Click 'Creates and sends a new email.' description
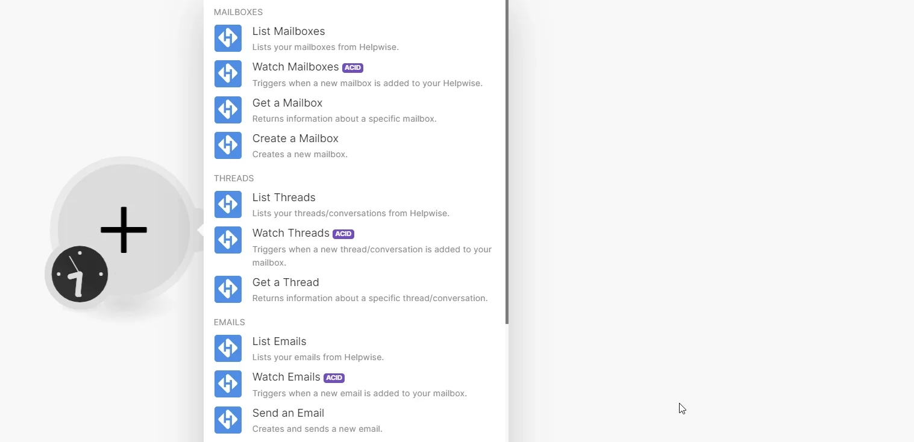Screen dimensions: 914x442 [318, 429]
